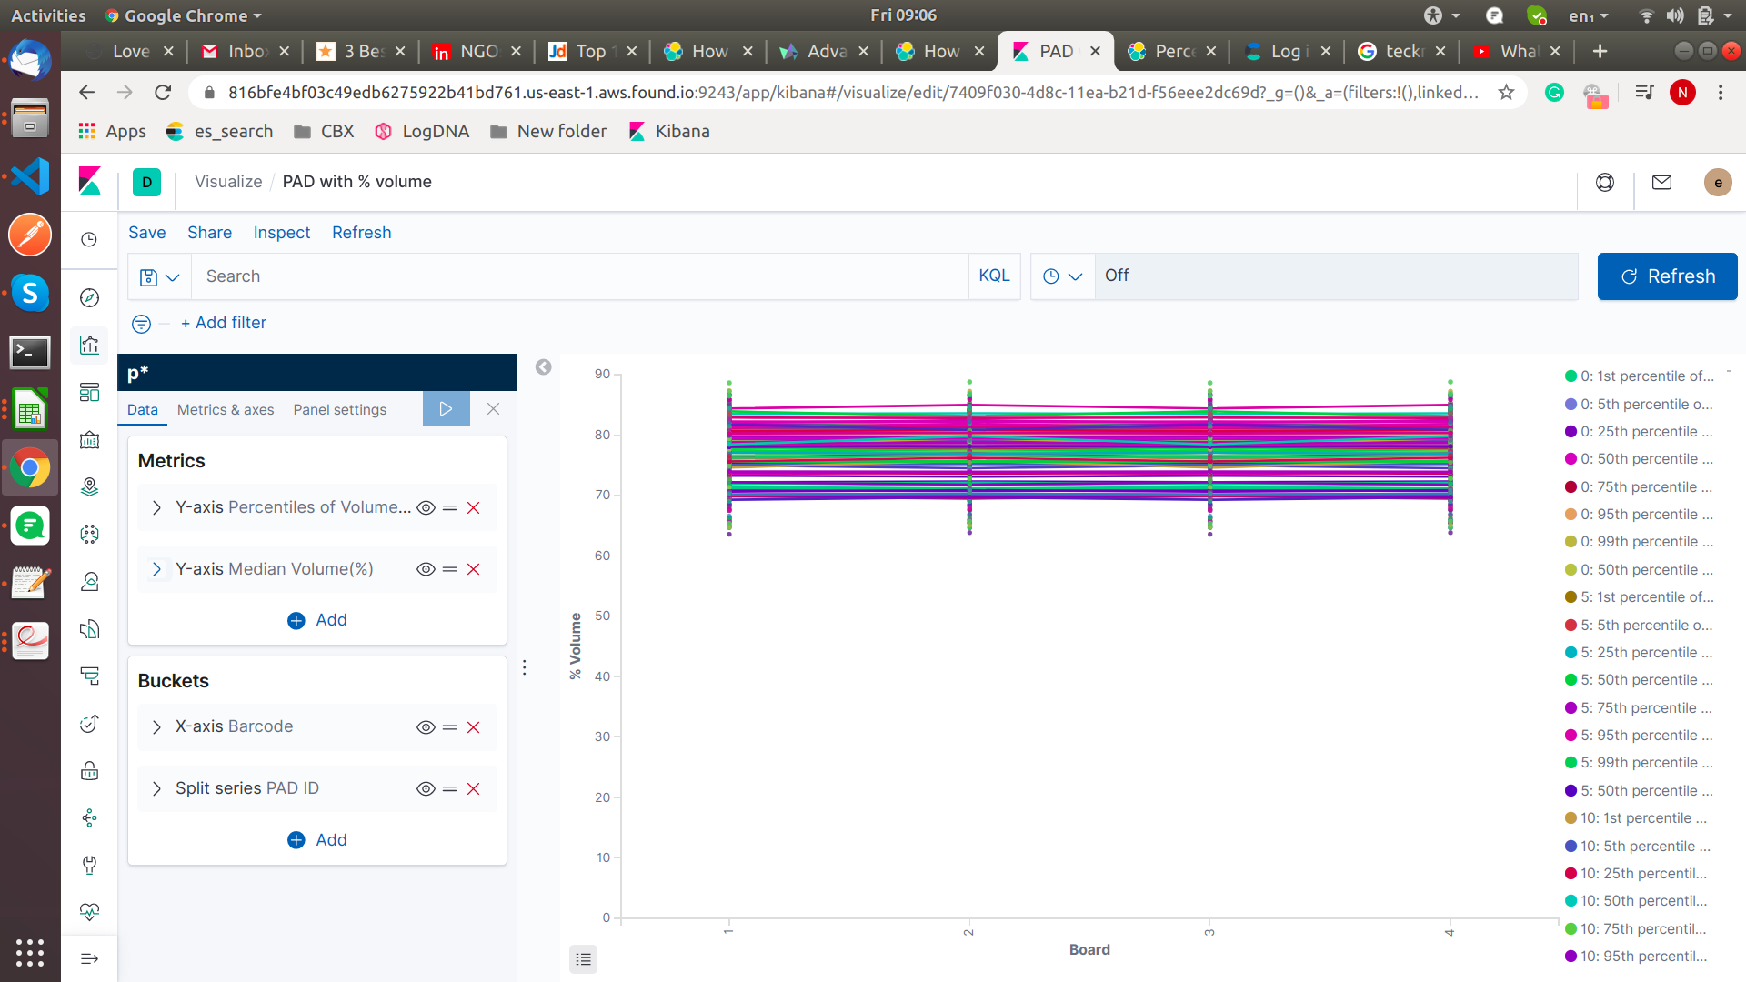Expand the Y-axis Percentiles of Volume metric
The image size is (1746, 982).
pos(156,508)
